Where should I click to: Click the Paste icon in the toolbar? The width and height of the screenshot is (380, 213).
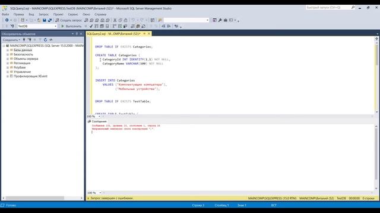pyautogui.click(x=125, y=20)
